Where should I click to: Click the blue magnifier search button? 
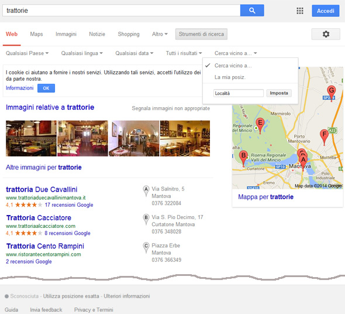click(x=252, y=11)
